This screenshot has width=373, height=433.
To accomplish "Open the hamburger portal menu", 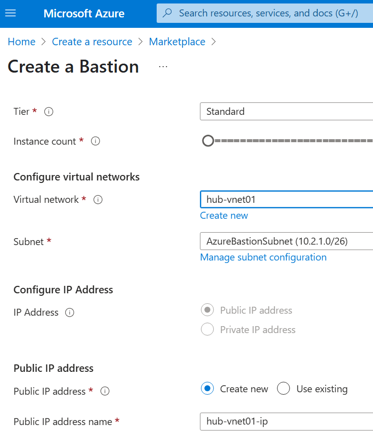I will 10,13.
